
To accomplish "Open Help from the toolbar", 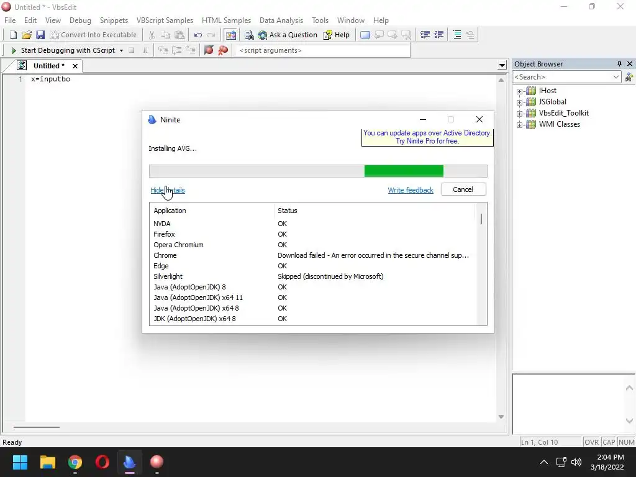I will [x=336, y=35].
